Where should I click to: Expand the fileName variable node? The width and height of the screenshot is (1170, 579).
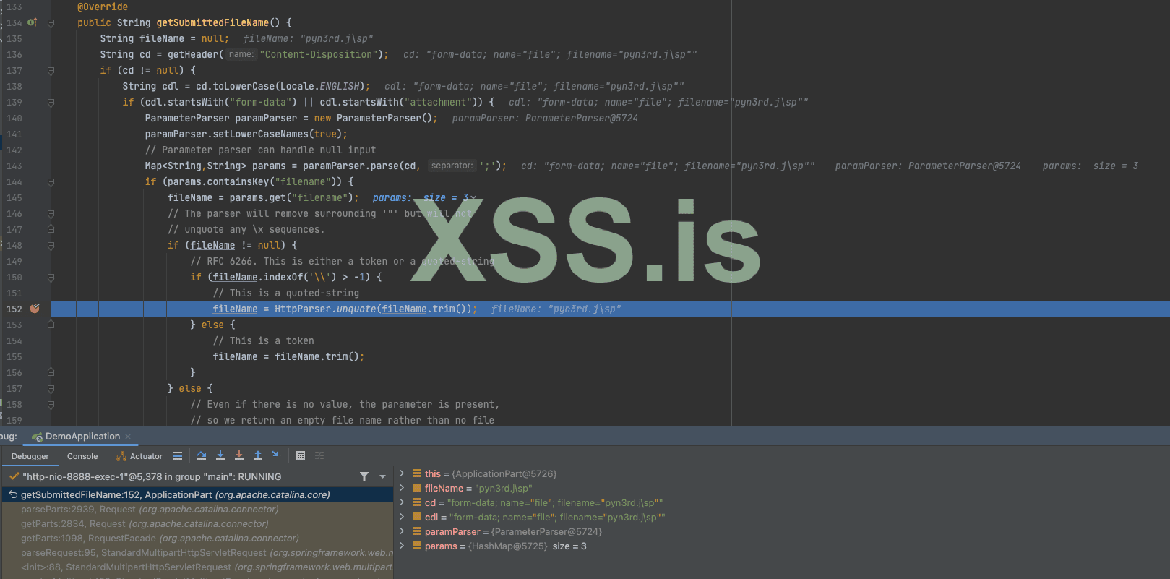403,488
